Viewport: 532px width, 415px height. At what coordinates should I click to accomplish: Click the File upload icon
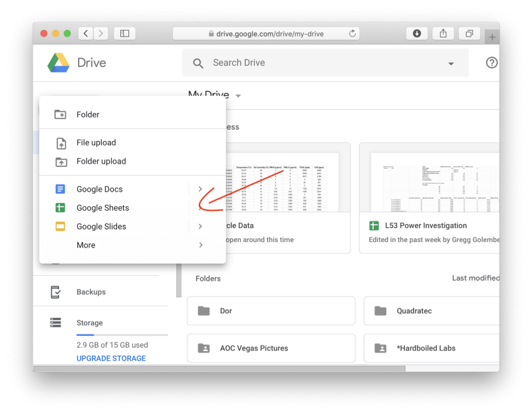click(x=61, y=143)
